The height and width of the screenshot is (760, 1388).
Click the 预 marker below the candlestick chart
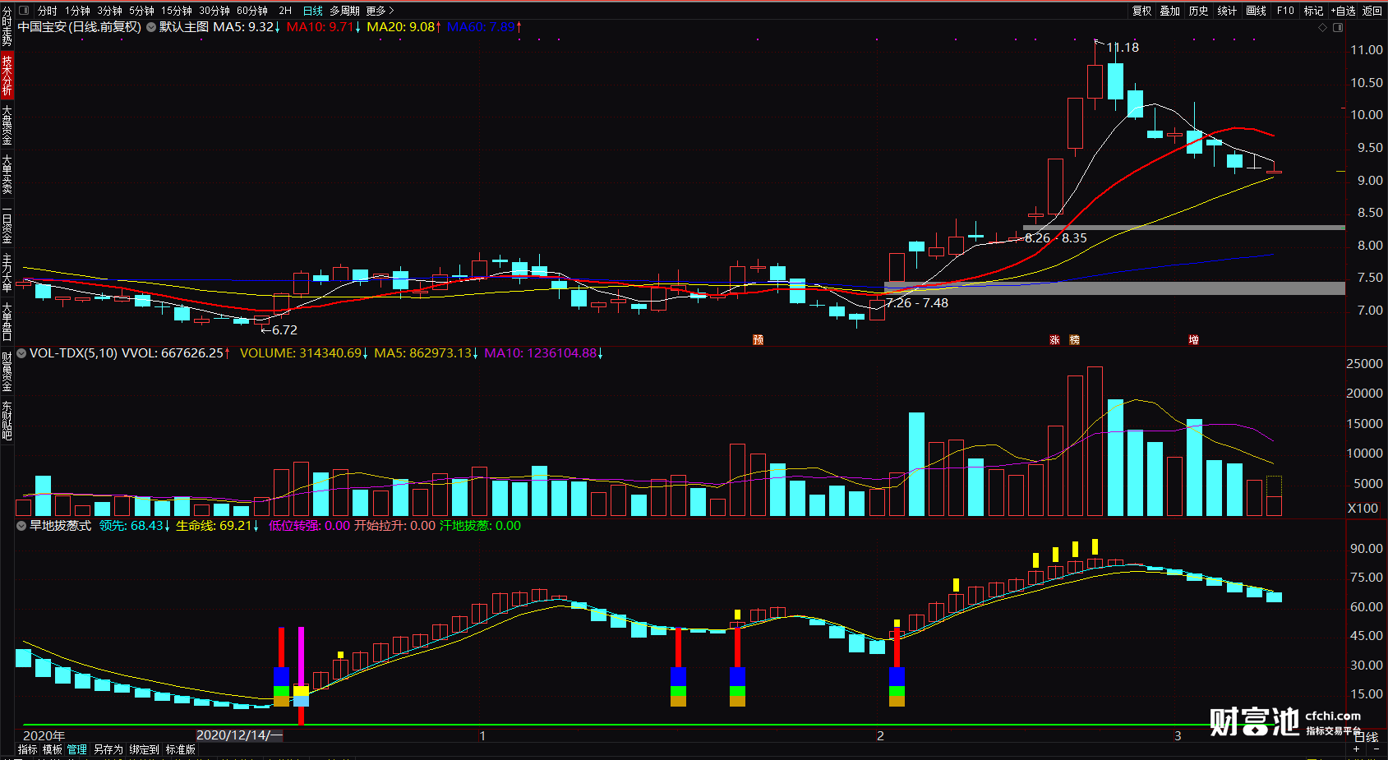pos(758,339)
